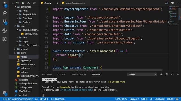Open the DEBUG CONSOLE panel tab

78,74
